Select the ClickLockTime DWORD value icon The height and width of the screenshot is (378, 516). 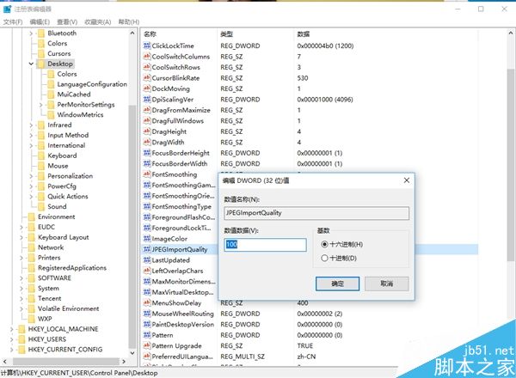click(x=147, y=46)
